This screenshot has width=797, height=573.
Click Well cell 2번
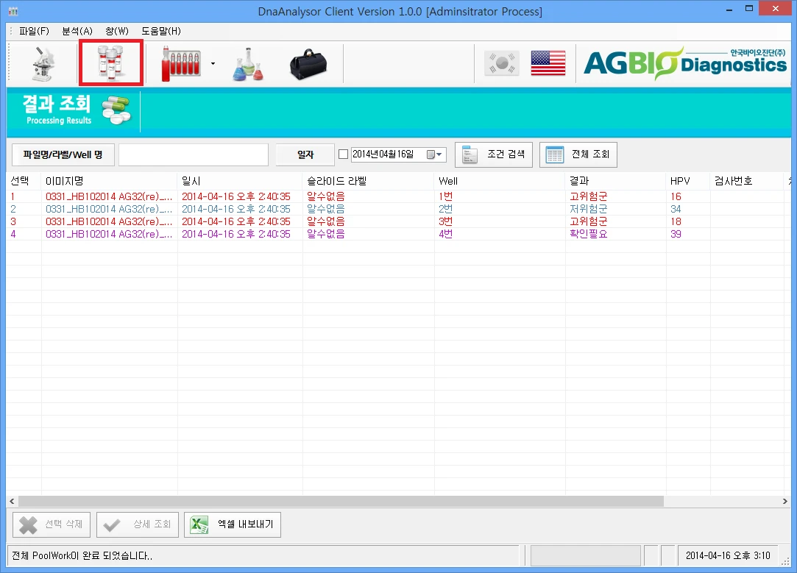pos(446,210)
